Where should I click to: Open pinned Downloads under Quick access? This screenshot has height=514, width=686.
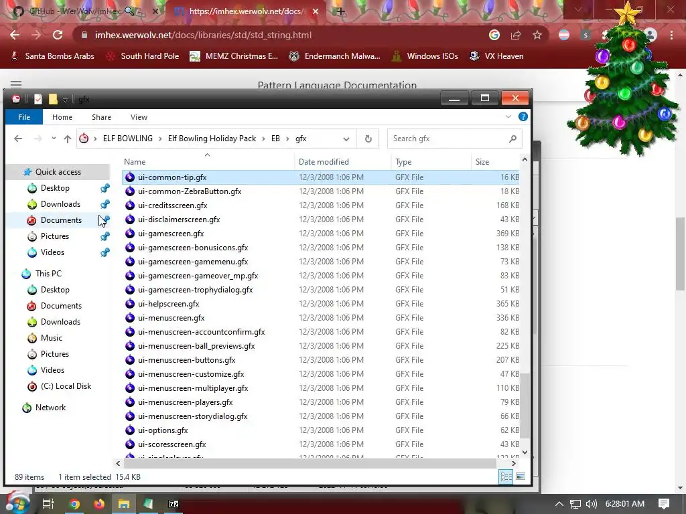pyautogui.click(x=60, y=204)
